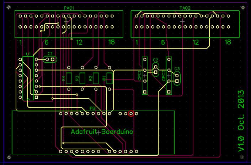This screenshot has width=251, height=165.
Task: Click the red-circled pad on PB1
Action: pyautogui.click(x=131, y=114)
